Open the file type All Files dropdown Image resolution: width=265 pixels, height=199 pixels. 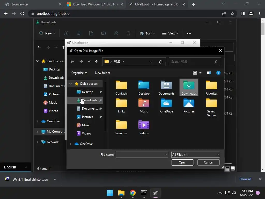196,155
